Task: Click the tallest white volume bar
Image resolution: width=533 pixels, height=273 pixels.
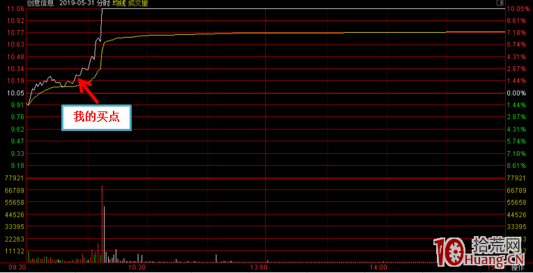Action: [105, 235]
